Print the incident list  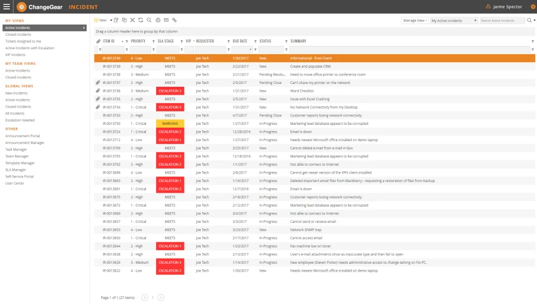158,20
